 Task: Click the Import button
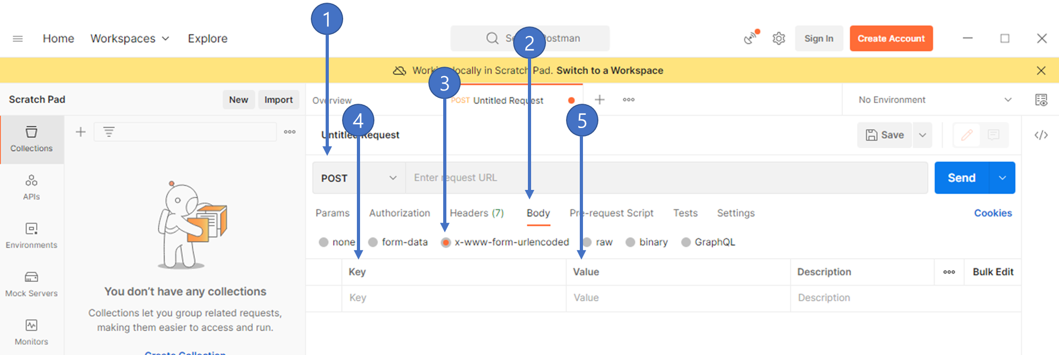tap(279, 99)
